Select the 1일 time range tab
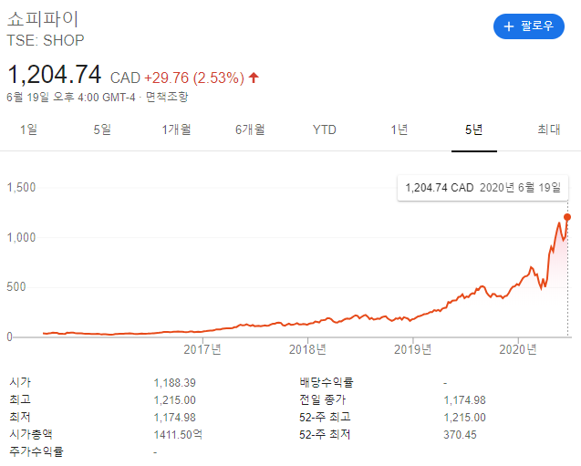 click(x=28, y=129)
